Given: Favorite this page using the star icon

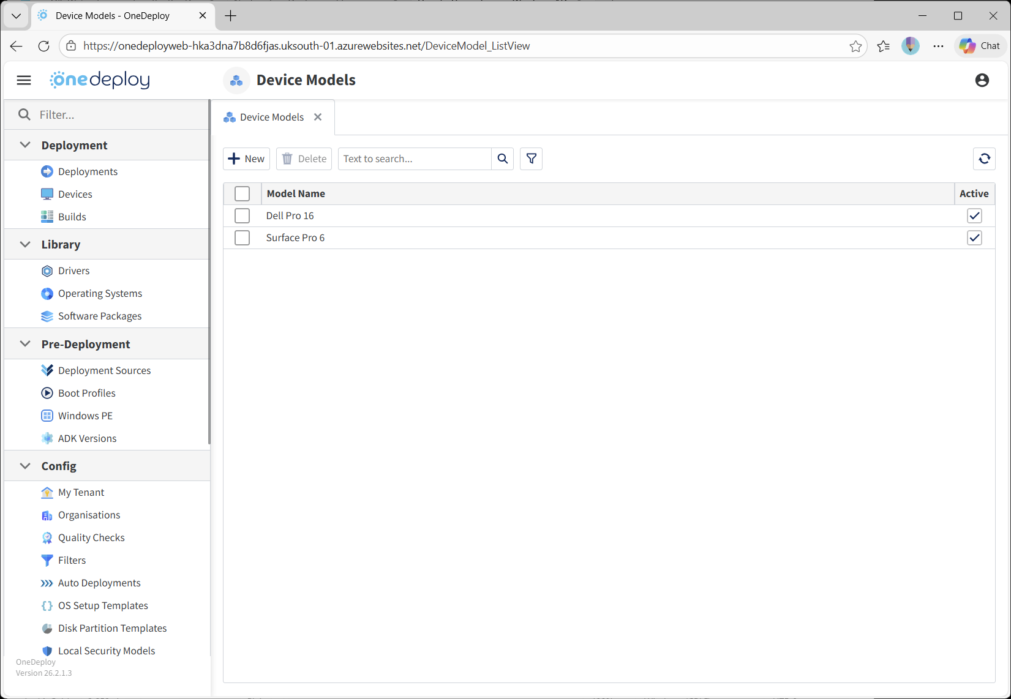Looking at the screenshot, I should pyautogui.click(x=855, y=46).
